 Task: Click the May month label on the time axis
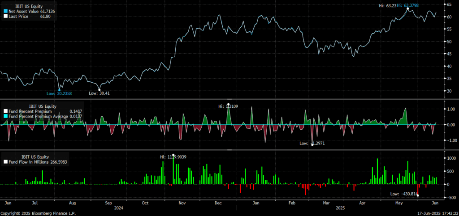[x=399, y=203]
